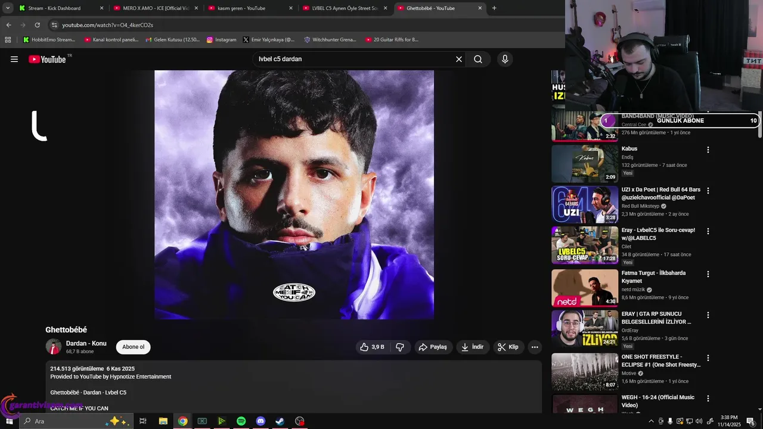
Task: Play the Fatma Turgut netd thumbnail
Action: click(x=585, y=288)
